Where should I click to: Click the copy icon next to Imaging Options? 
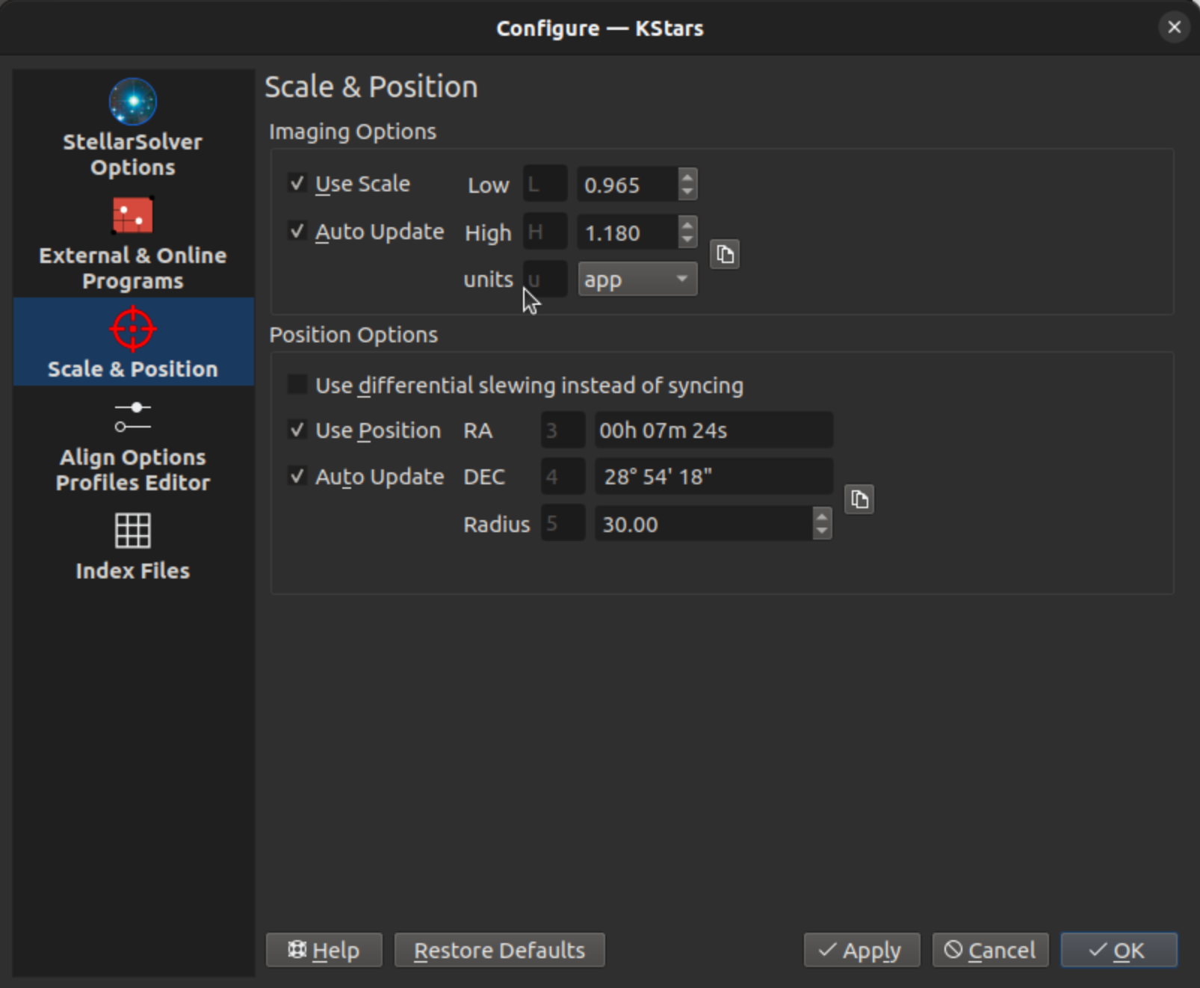[x=723, y=254]
